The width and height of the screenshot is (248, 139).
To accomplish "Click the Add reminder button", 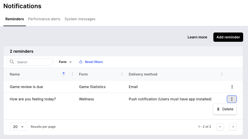I will click(228, 37).
